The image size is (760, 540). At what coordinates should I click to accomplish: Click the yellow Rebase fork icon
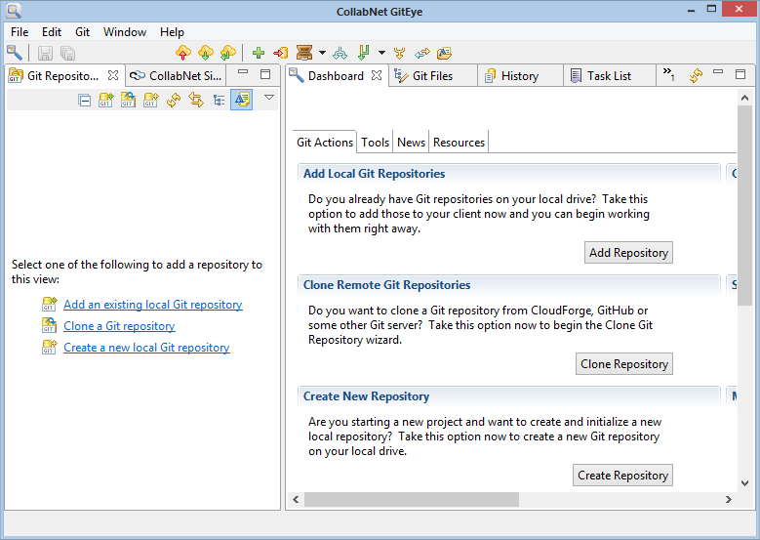click(399, 53)
